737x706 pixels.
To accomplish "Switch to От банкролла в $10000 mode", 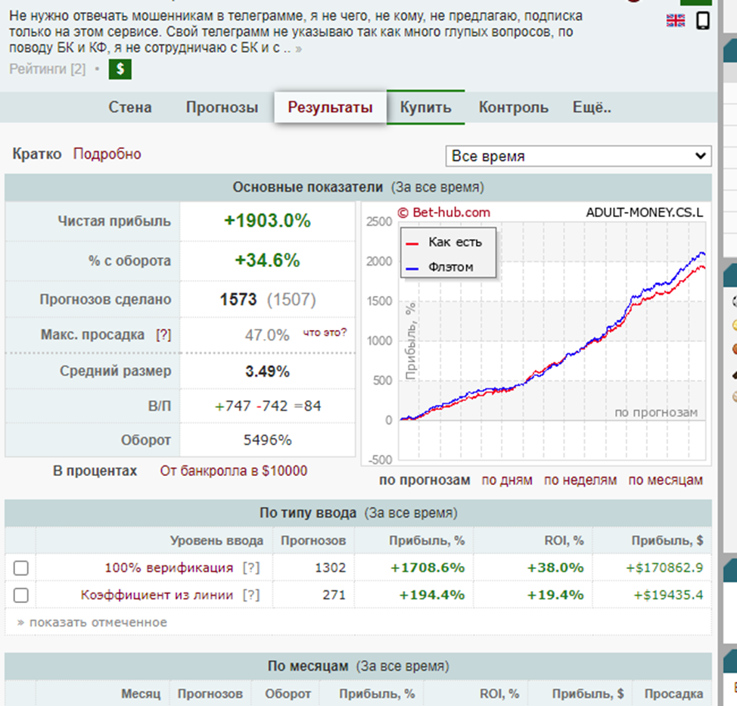I will [x=233, y=471].
